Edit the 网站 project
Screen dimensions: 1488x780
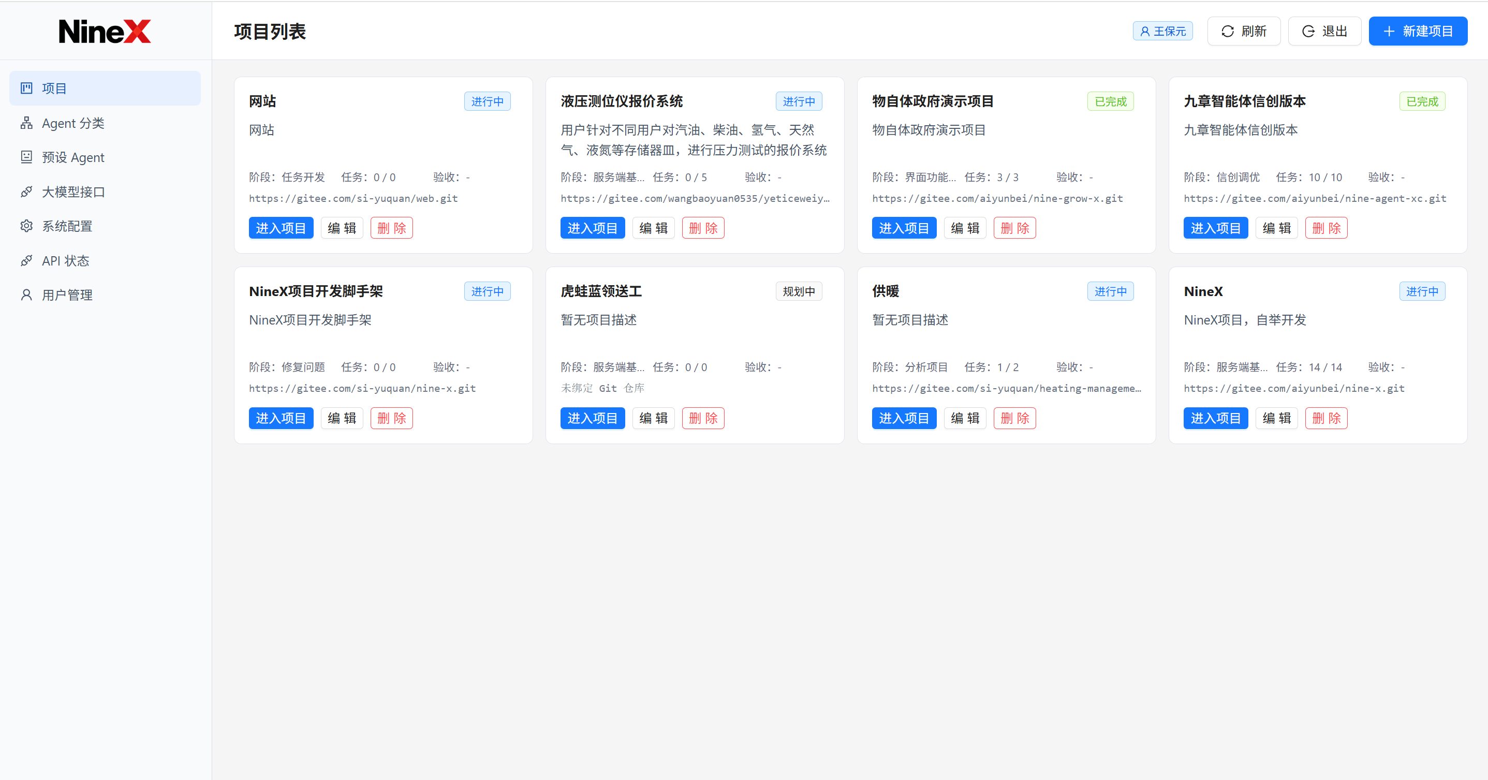click(342, 228)
